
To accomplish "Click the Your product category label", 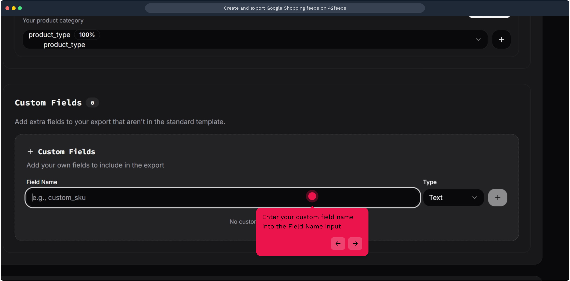I will (x=53, y=21).
